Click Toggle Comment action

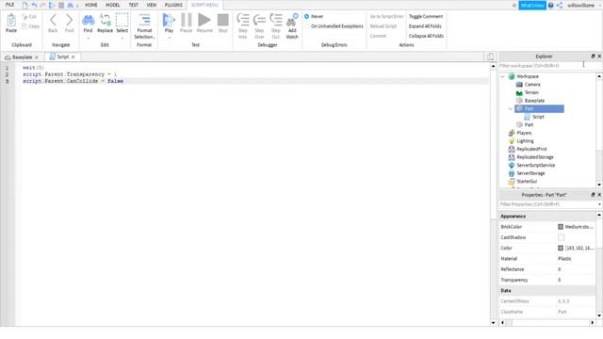(x=426, y=17)
